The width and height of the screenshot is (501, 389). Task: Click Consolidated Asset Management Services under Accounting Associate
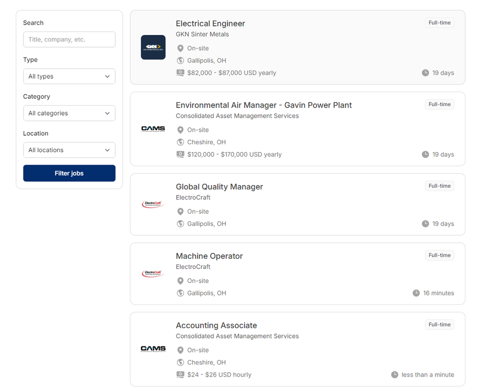[237, 336]
